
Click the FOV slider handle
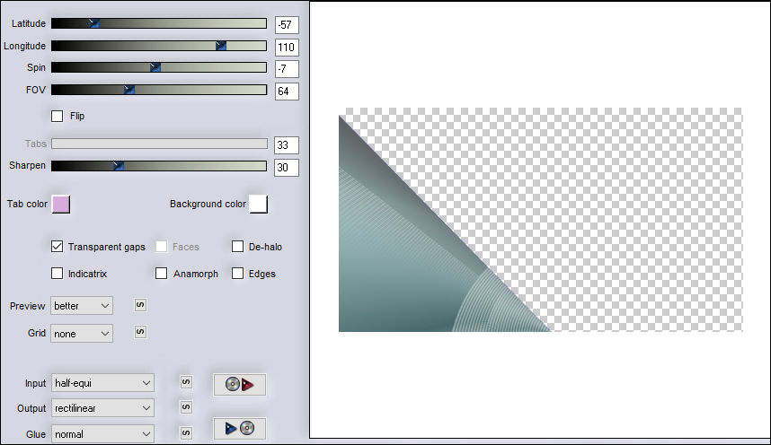click(x=128, y=90)
